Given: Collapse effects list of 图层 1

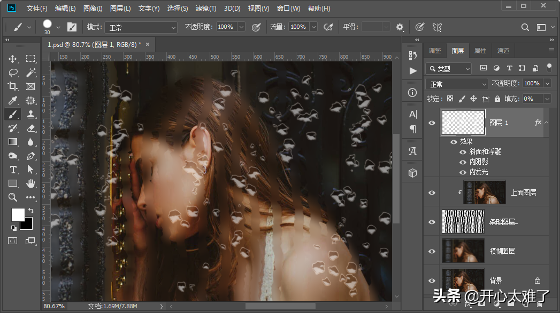Looking at the screenshot, I should (x=547, y=123).
